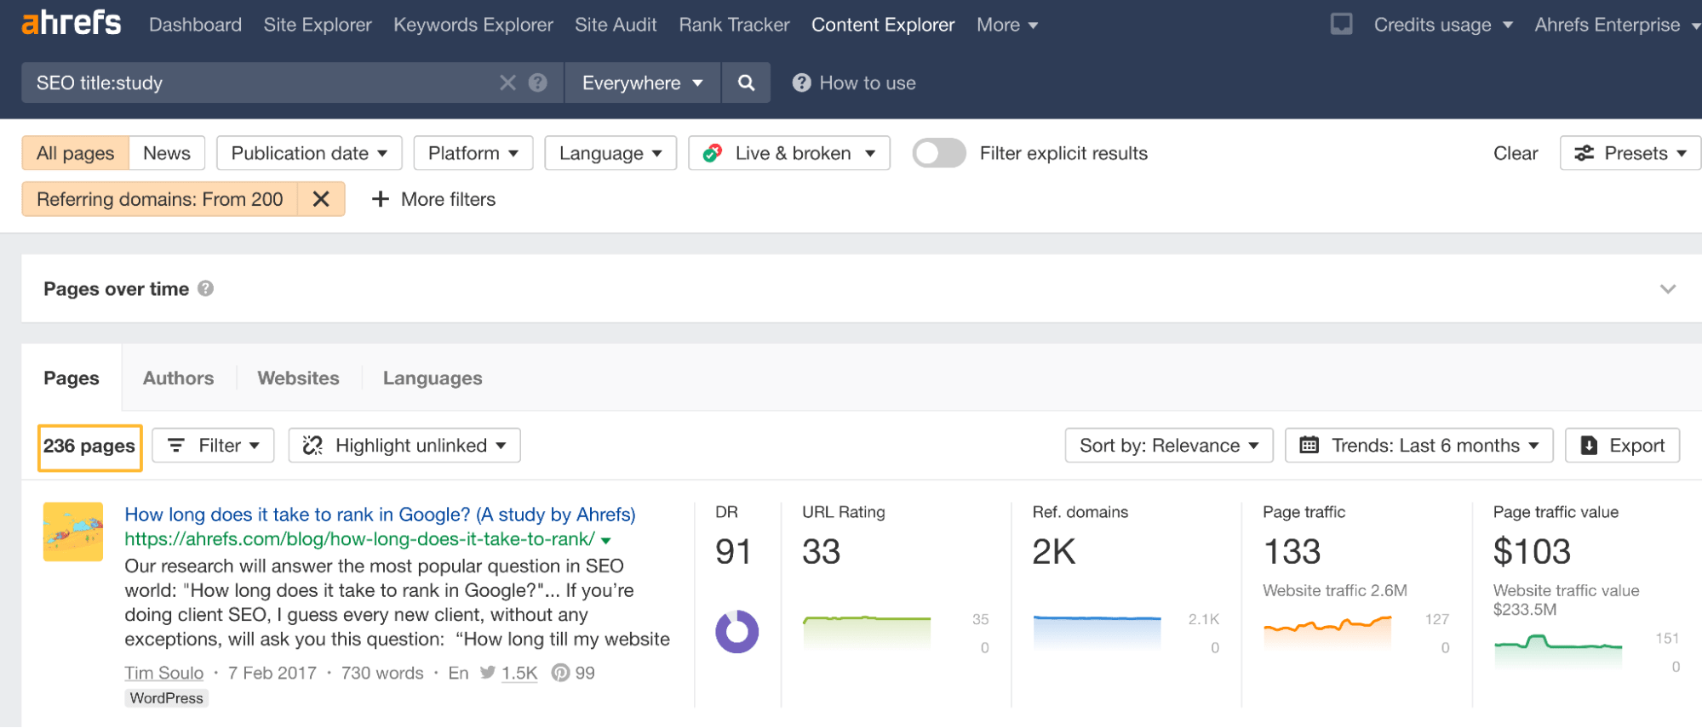Open the article title link about ranking
The height and width of the screenshot is (728, 1702).
point(380,515)
